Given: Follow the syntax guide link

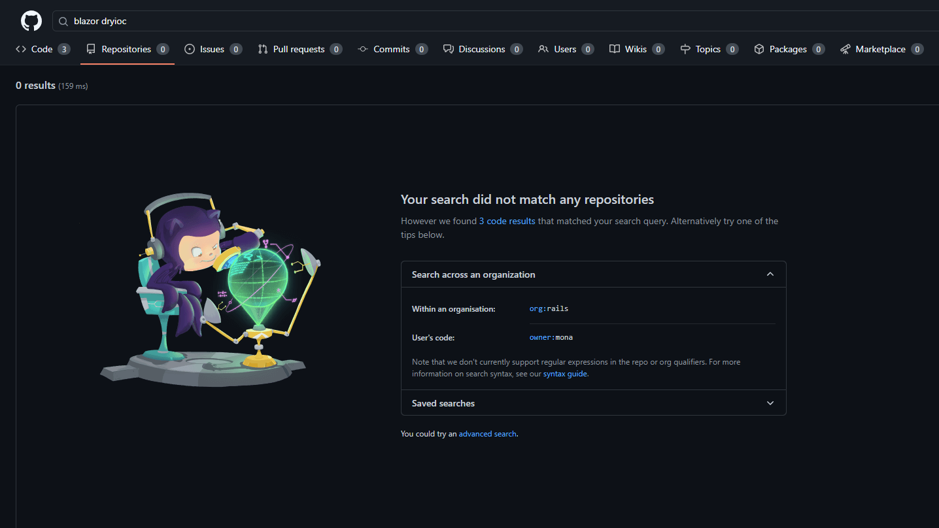Looking at the screenshot, I should click(x=565, y=374).
